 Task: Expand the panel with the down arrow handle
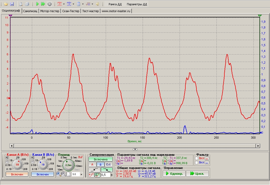135,149
